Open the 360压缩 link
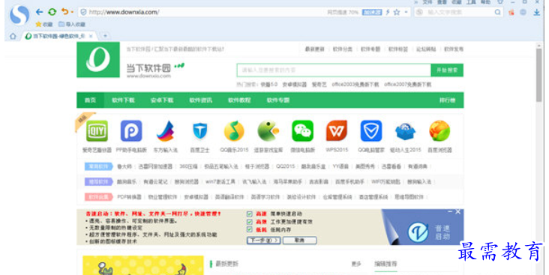This screenshot has height=275, width=549. pyautogui.click(x=188, y=166)
